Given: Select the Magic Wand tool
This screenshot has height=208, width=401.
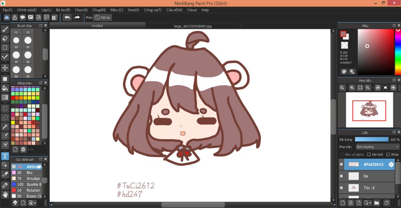Looking at the screenshot, I should pyautogui.click(x=5, y=127).
